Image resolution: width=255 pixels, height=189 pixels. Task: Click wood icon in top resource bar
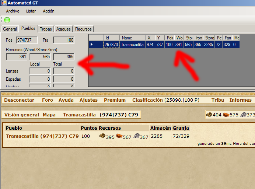(x=209, y=115)
